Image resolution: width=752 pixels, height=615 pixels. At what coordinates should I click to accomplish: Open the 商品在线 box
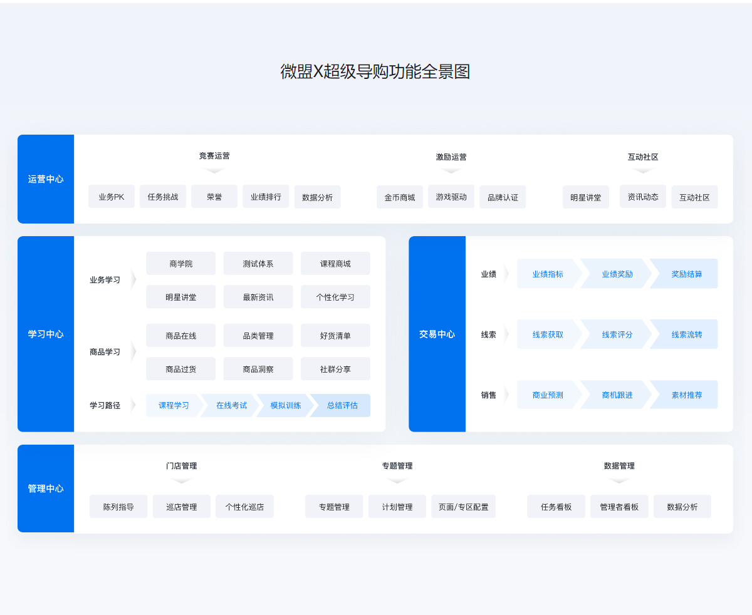click(x=181, y=336)
